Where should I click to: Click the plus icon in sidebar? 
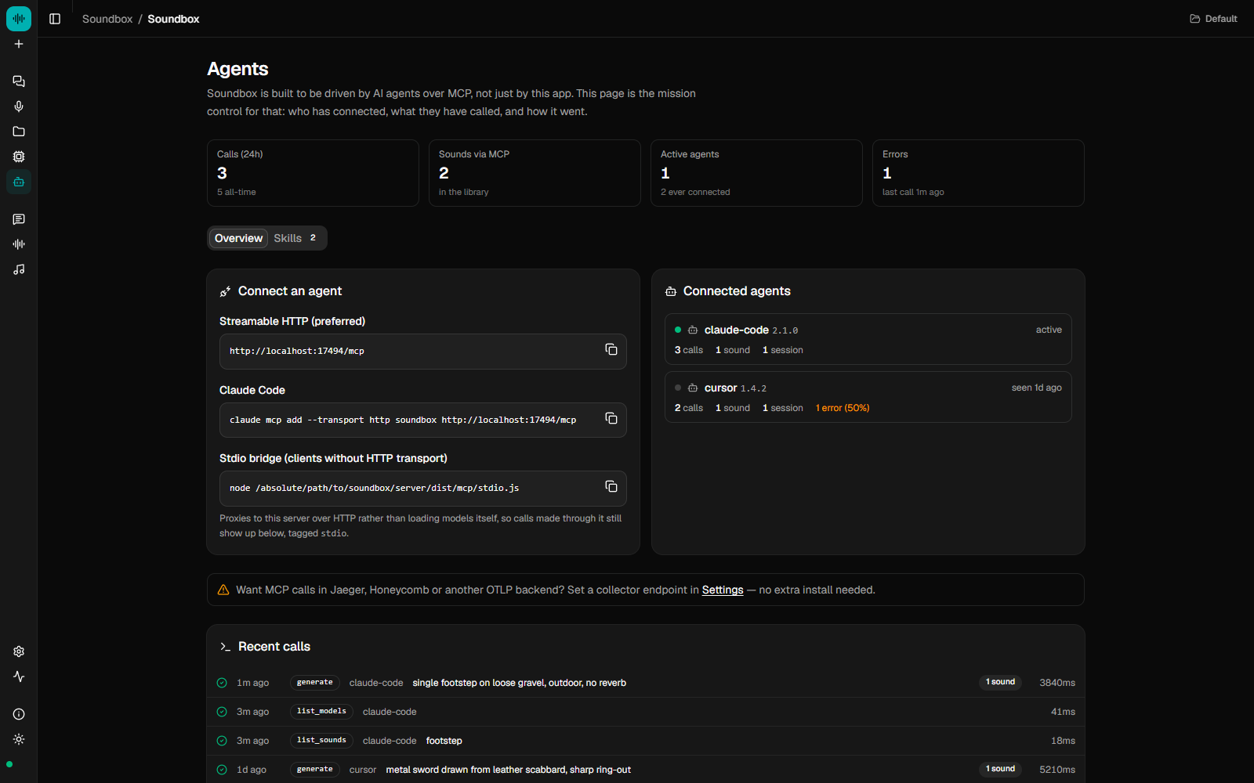pyautogui.click(x=19, y=44)
